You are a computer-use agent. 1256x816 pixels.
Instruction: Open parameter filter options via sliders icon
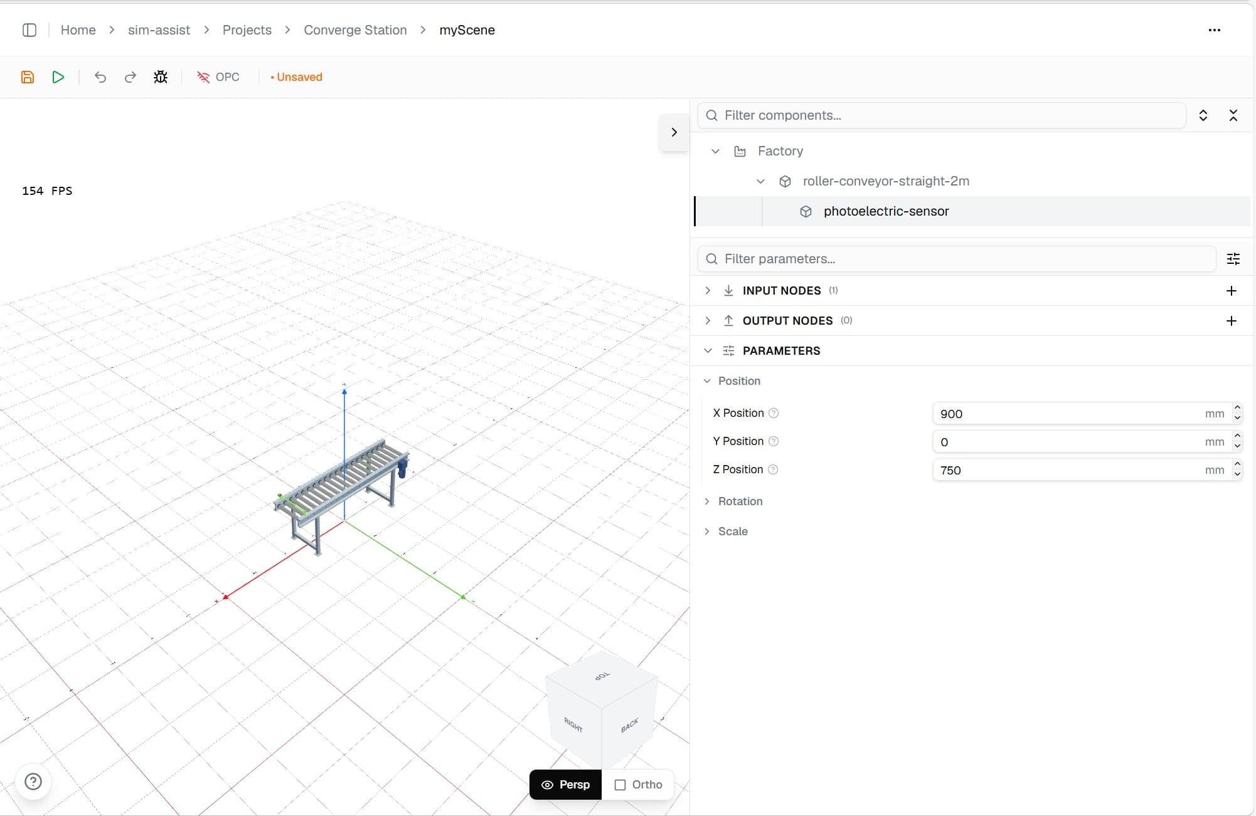pos(1233,258)
